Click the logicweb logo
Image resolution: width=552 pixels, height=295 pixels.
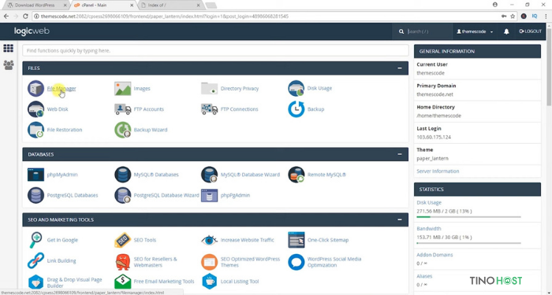(x=32, y=31)
